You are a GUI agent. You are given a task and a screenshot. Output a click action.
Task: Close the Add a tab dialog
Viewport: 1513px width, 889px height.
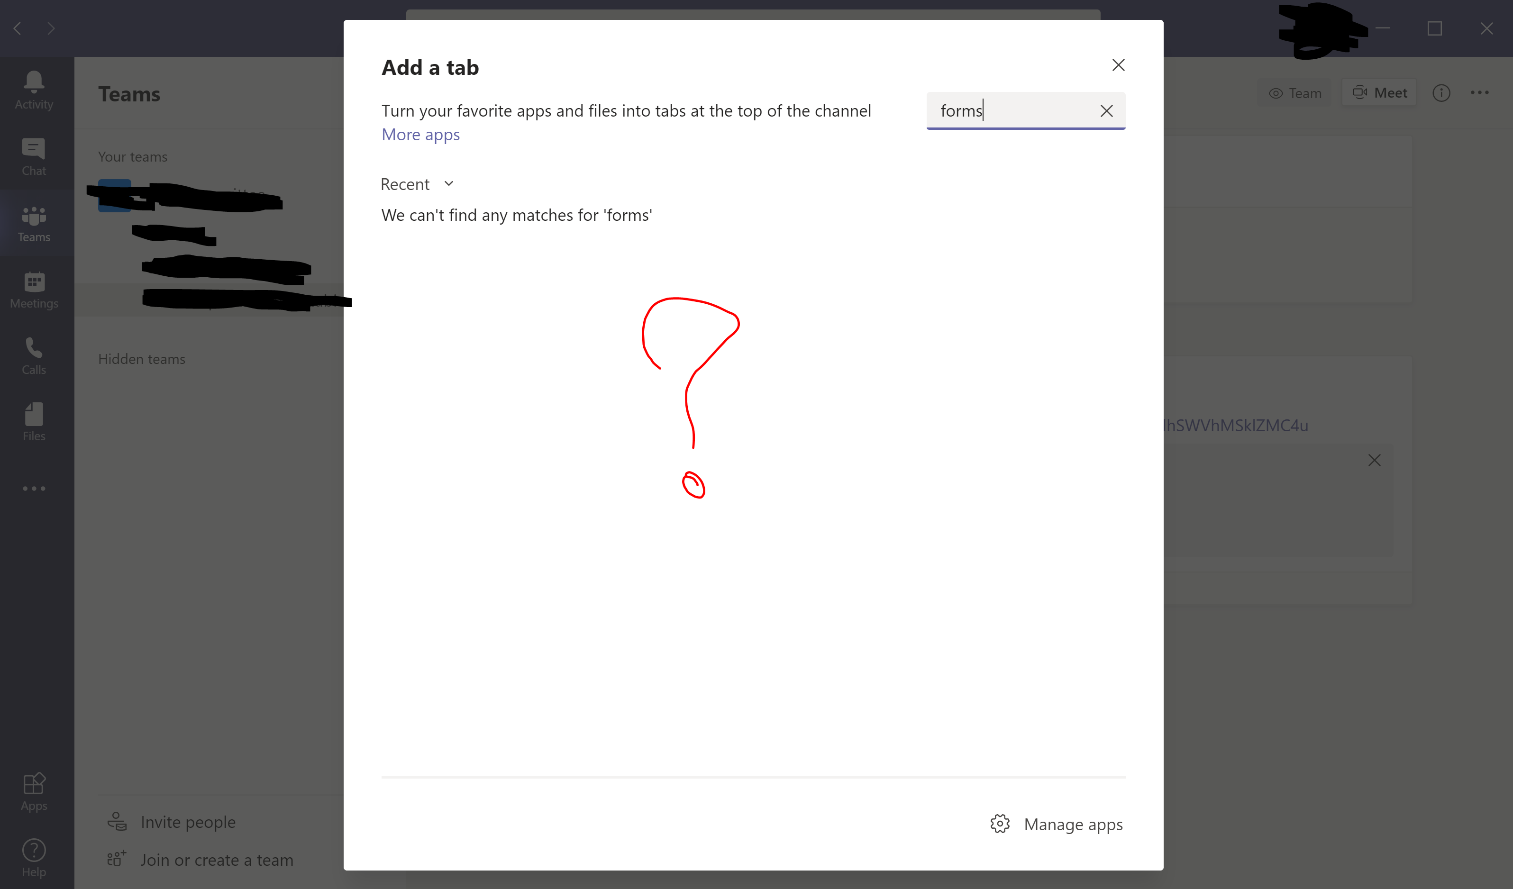pyautogui.click(x=1118, y=65)
